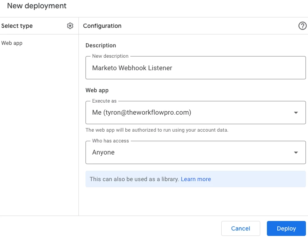The image size is (308, 238).
Task: Click the Who has access field label
Action: [110, 141]
